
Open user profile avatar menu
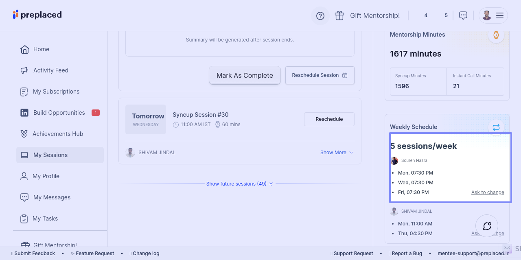(x=487, y=15)
